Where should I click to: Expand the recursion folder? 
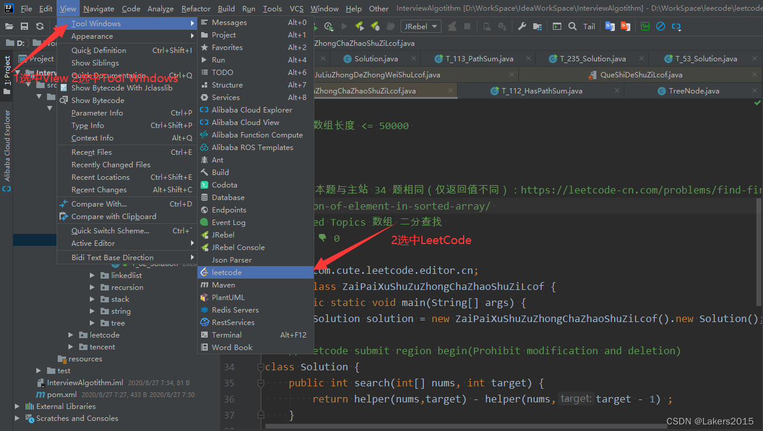pyautogui.click(x=92, y=288)
